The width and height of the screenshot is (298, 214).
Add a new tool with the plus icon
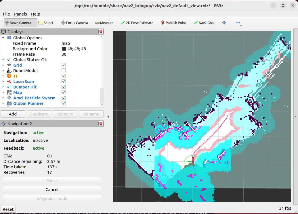click(x=224, y=23)
